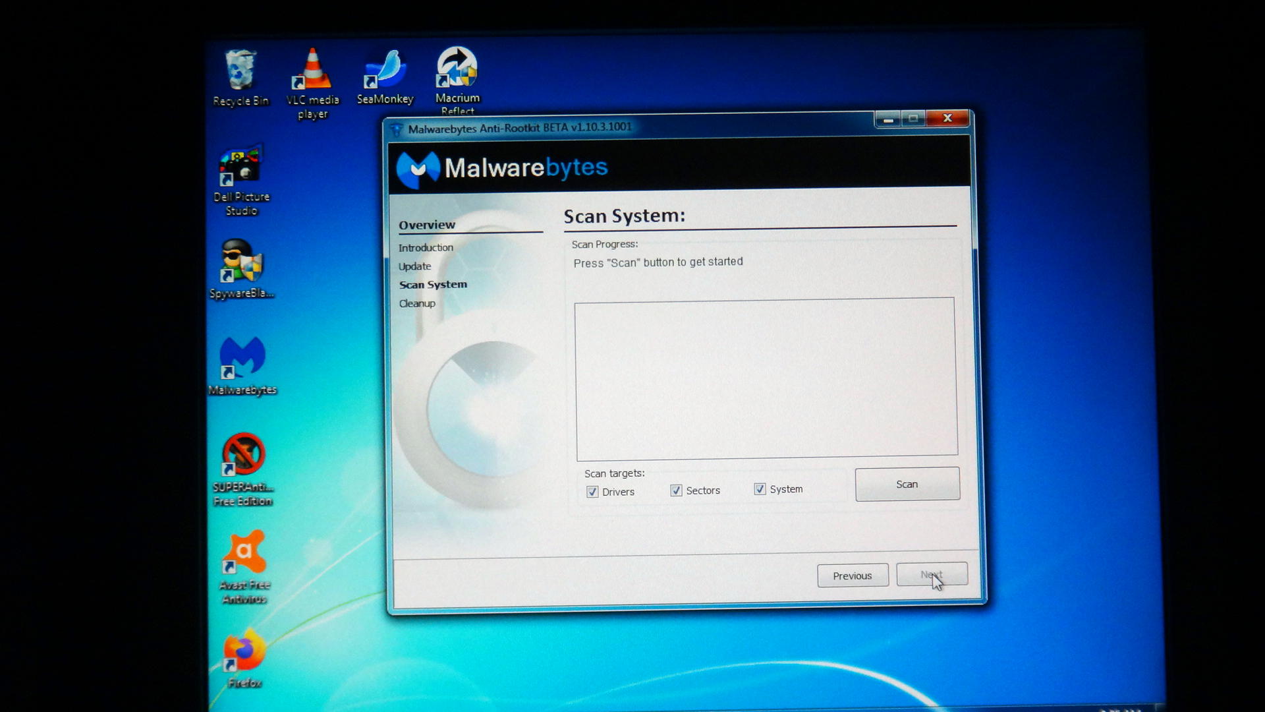
Task: Click the 'Scan Progress:' label
Action: [x=605, y=245]
